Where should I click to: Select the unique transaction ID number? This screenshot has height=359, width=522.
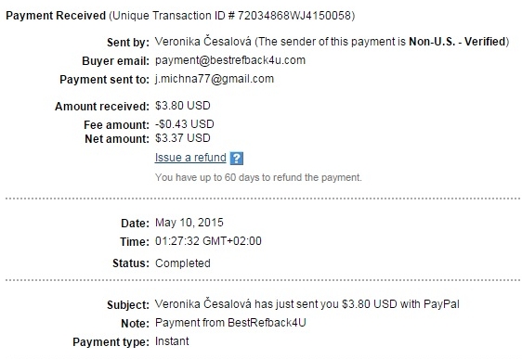click(294, 16)
